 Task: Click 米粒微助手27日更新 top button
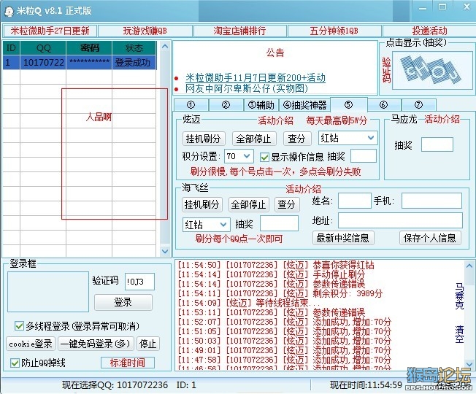(50, 31)
